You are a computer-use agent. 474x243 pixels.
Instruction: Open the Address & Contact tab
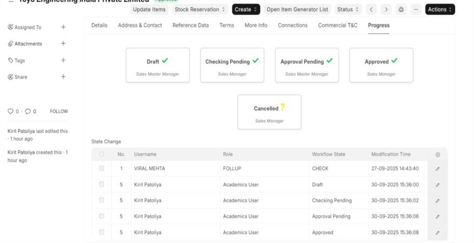tap(140, 25)
